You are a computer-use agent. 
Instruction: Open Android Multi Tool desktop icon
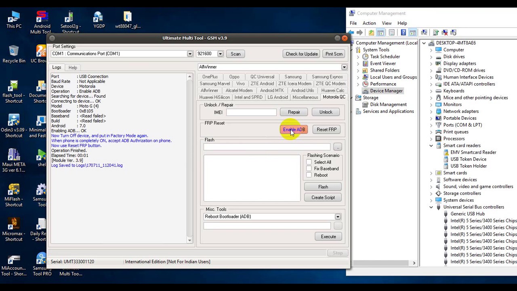click(x=42, y=22)
